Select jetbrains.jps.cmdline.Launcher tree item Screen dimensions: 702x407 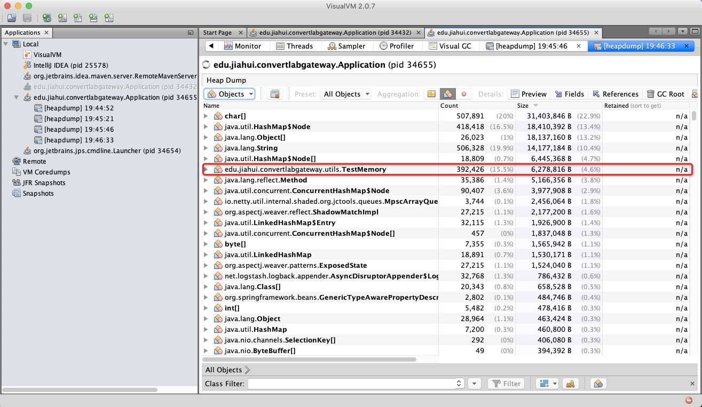pyautogui.click(x=103, y=150)
